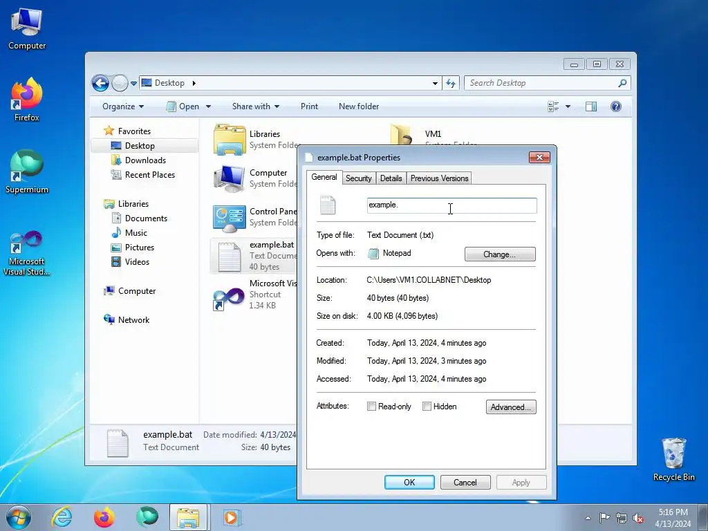The height and width of the screenshot is (531, 708).
Task: Toggle the preview pane icon
Action: point(591,106)
